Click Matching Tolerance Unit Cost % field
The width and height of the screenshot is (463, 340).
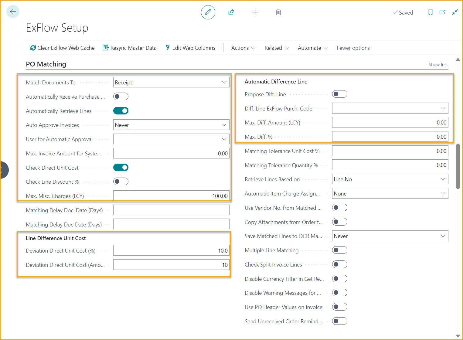click(390, 151)
